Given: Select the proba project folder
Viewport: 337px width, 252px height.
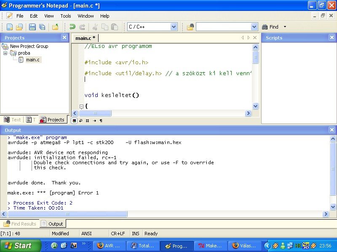Looking at the screenshot, I should click(24, 53).
